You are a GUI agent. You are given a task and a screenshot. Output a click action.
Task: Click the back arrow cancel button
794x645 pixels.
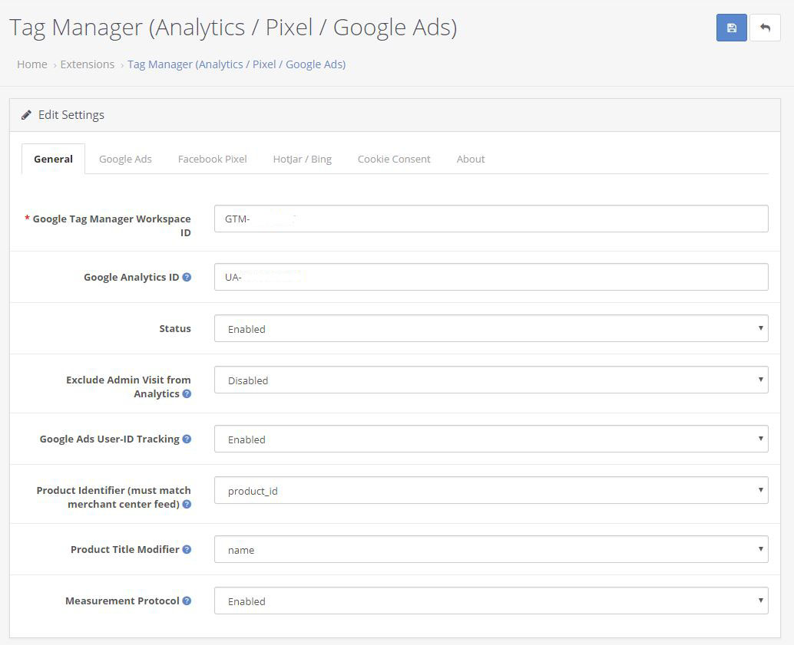[x=765, y=28]
